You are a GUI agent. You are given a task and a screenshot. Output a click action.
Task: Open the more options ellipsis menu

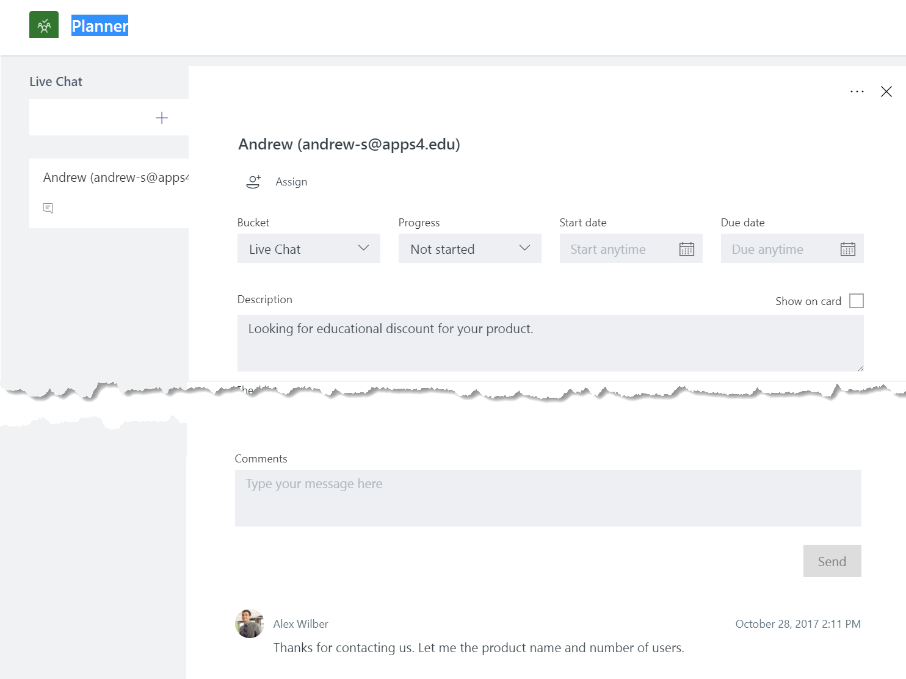click(x=857, y=92)
